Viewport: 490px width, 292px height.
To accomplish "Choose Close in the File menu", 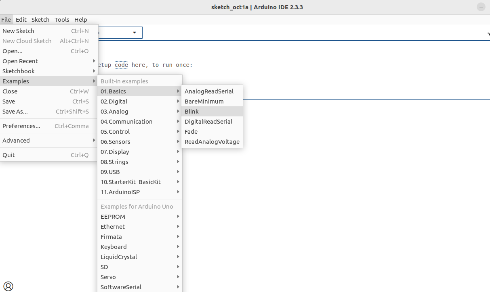I will click(49, 91).
